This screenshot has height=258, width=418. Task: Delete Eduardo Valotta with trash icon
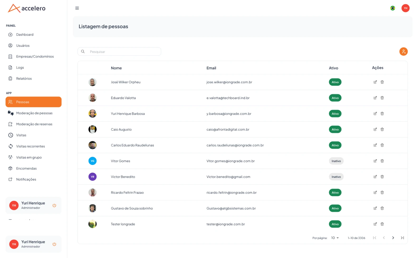point(382,98)
